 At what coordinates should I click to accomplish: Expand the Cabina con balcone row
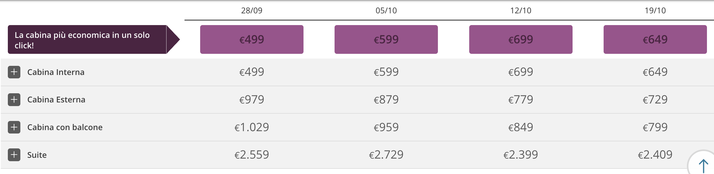pos(14,127)
